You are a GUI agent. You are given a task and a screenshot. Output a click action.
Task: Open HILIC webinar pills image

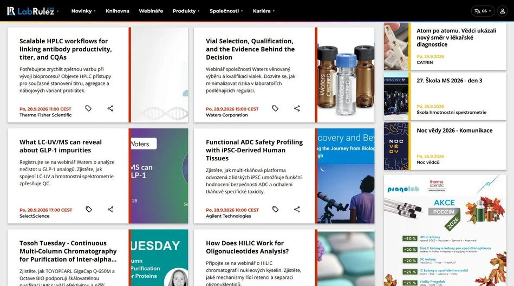346,258
